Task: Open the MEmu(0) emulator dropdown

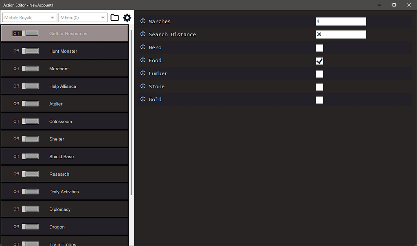Action: click(x=83, y=17)
